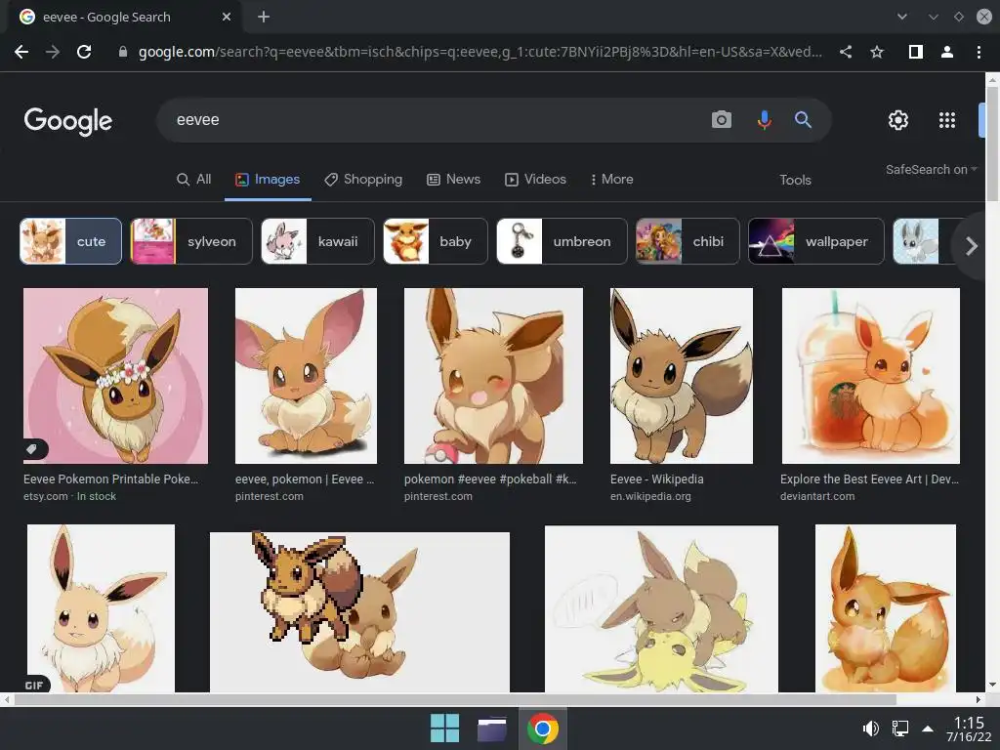
Task: Open the tab search dropdown arrow
Action: [x=901, y=17]
